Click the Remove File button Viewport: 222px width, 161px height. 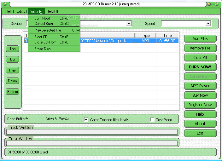(x=200, y=48)
